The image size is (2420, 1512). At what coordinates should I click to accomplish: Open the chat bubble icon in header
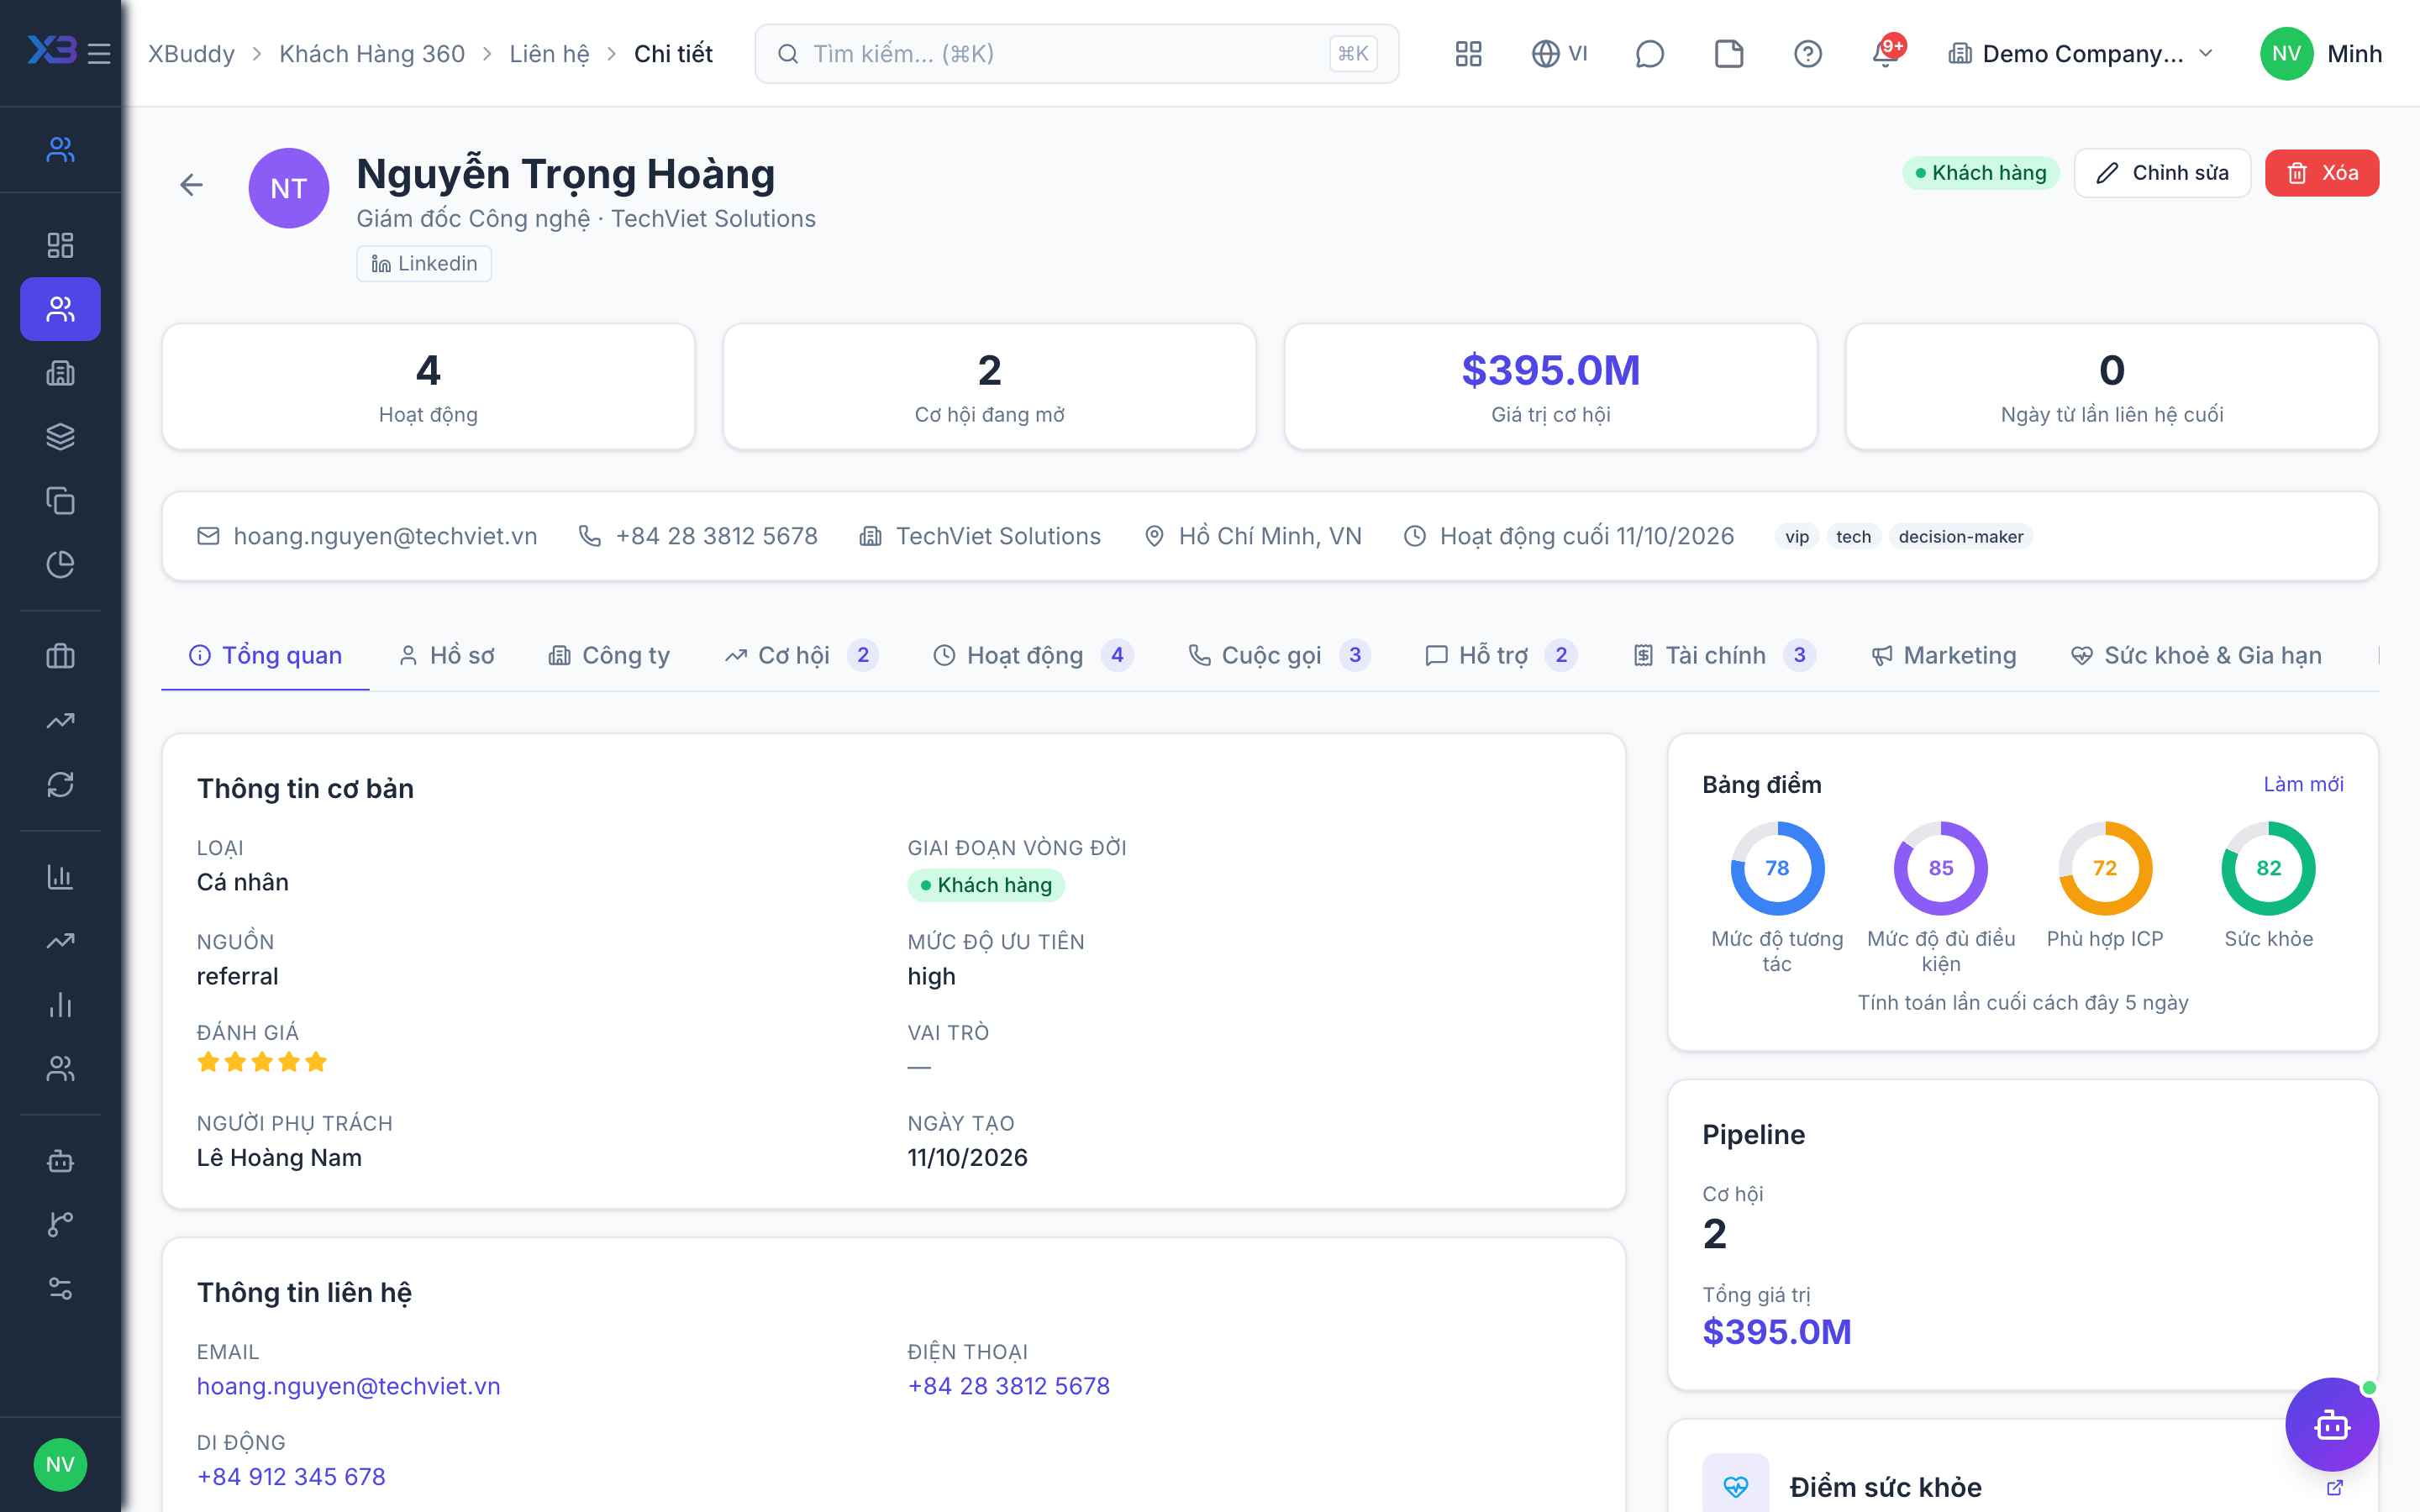1649,53
